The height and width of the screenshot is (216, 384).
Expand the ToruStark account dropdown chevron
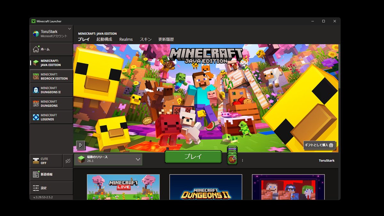(x=69, y=29)
